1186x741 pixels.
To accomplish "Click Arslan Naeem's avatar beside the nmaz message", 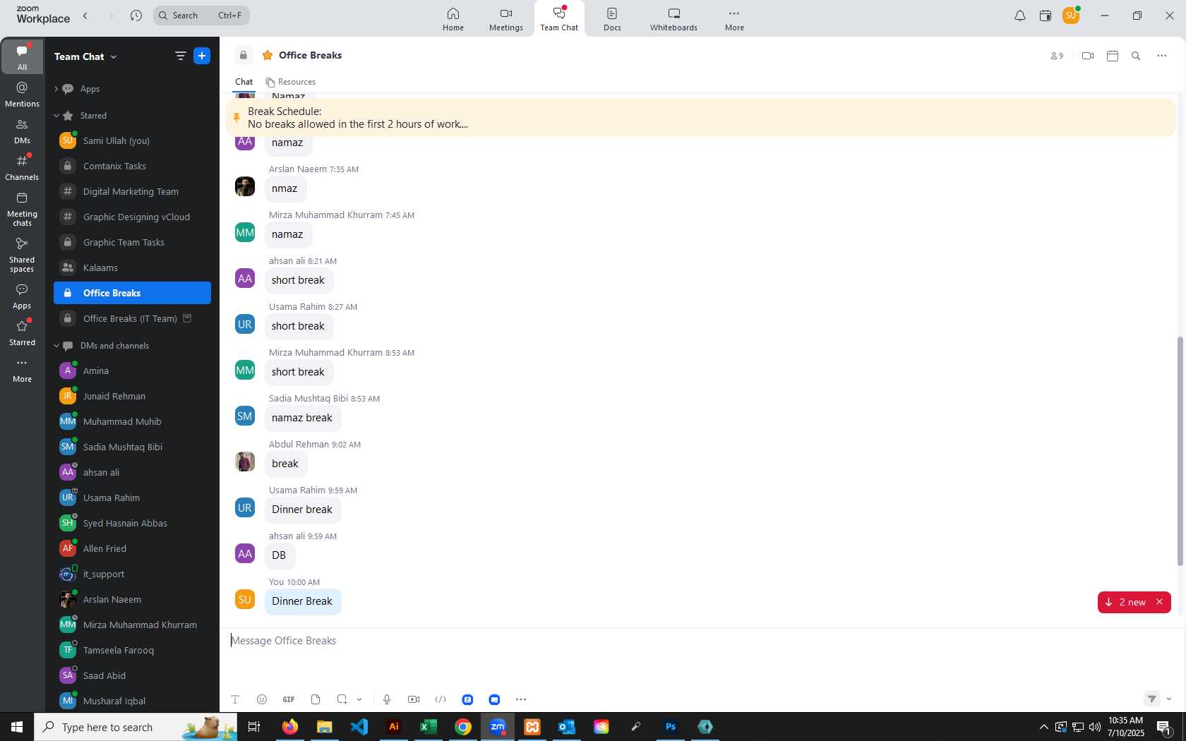I will point(245,187).
